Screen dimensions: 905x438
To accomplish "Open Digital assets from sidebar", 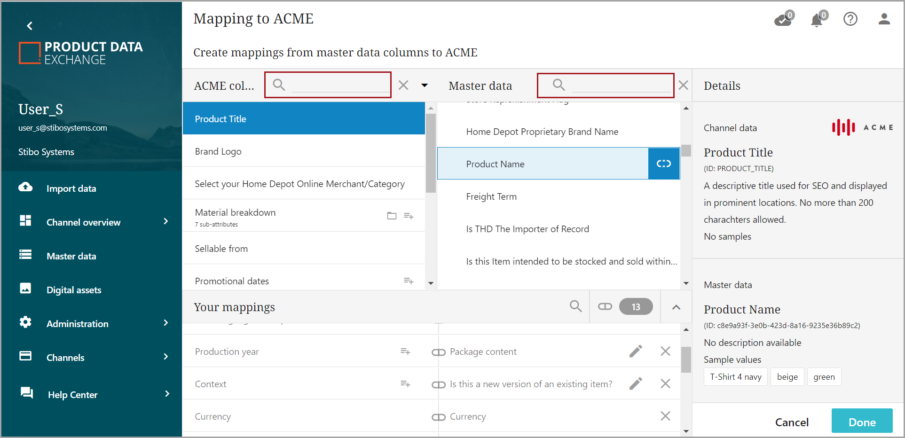I will click(x=74, y=290).
